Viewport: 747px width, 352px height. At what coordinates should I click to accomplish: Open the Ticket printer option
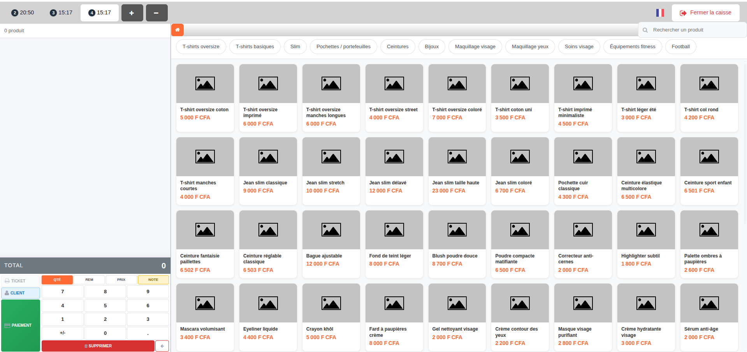21,280
